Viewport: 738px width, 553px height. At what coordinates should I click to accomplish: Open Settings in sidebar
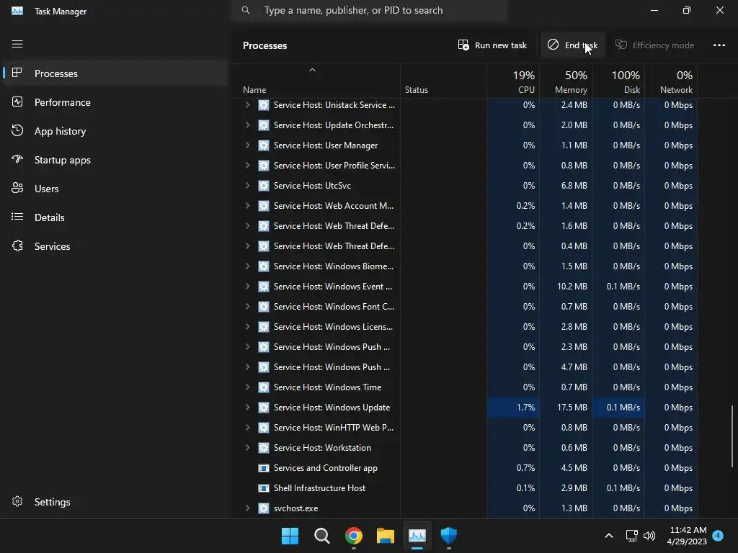click(115, 501)
